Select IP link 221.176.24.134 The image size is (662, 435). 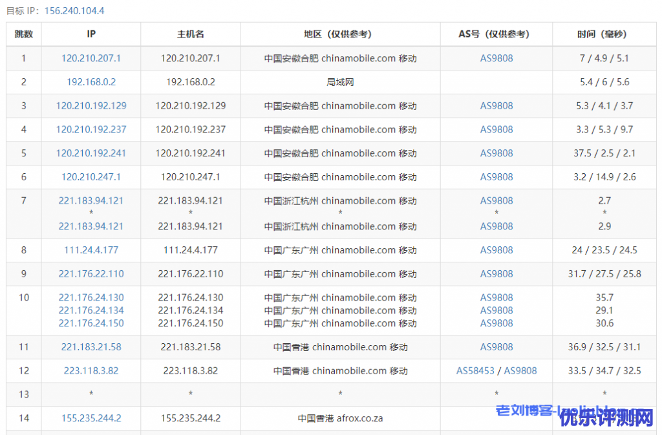[x=91, y=310]
